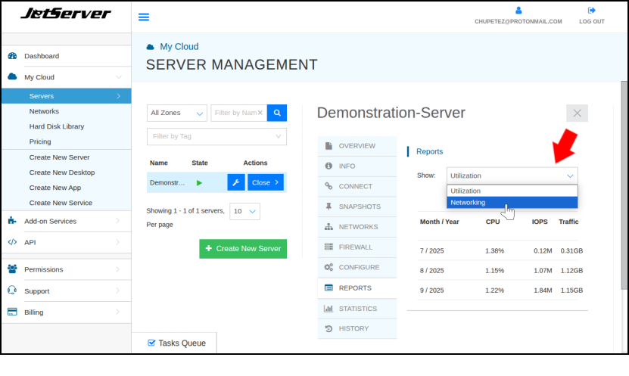Click the wrench icon for Demonstration server
The height and width of the screenshot is (376, 629).
(235, 182)
